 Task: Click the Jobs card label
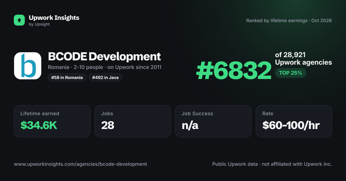107,113
